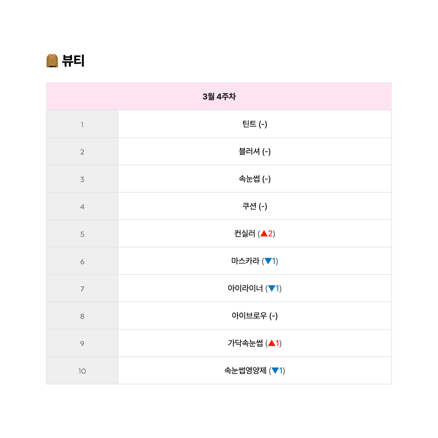The image size is (438, 438).
Task: Select the 뷰티 section heading
Action: (73, 61)
